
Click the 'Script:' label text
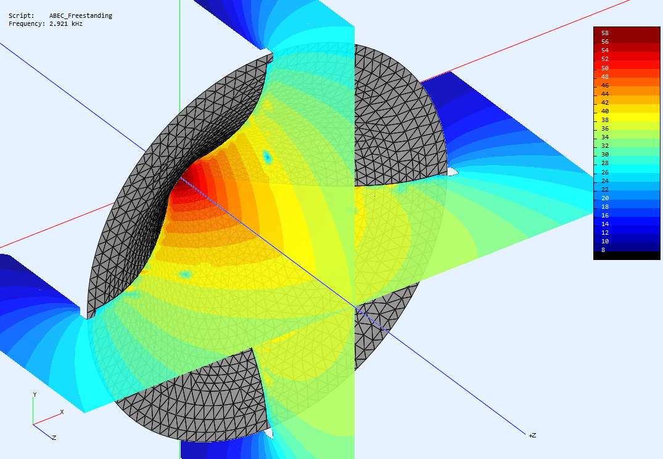tap(21, 15)
